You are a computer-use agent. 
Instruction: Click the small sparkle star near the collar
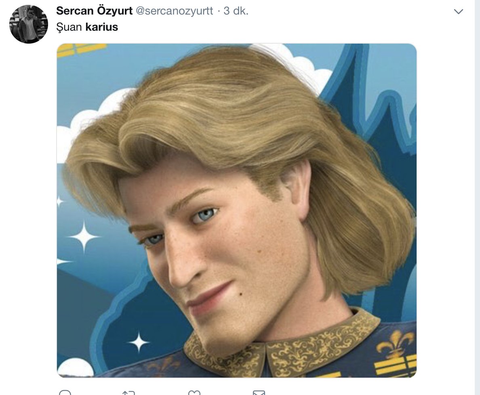pyautogui.click(x=139, y=341)
